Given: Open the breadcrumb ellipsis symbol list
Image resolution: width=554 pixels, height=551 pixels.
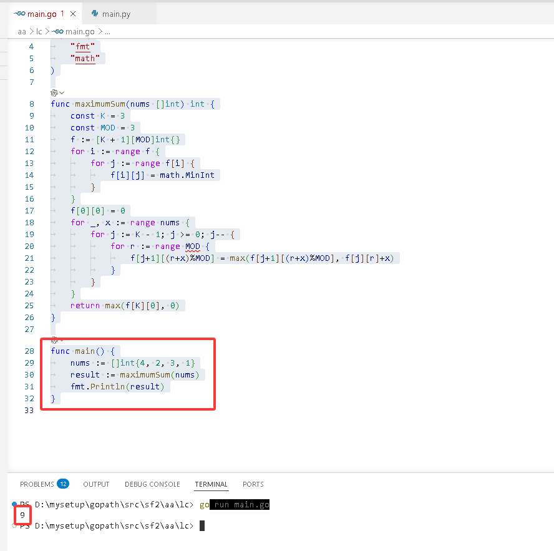Looking at the screenshot, I should pyautogui.click(x=108, y=32).
